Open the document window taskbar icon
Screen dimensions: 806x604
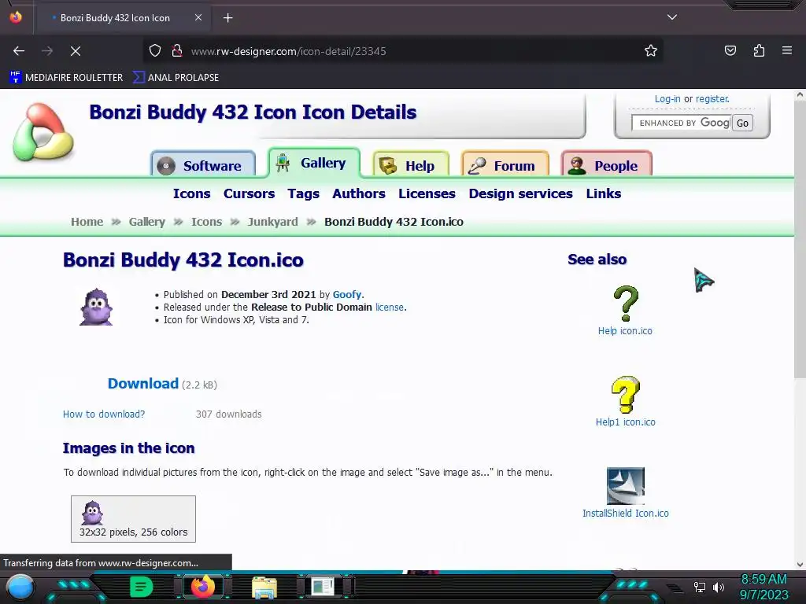tap(324, 587)
